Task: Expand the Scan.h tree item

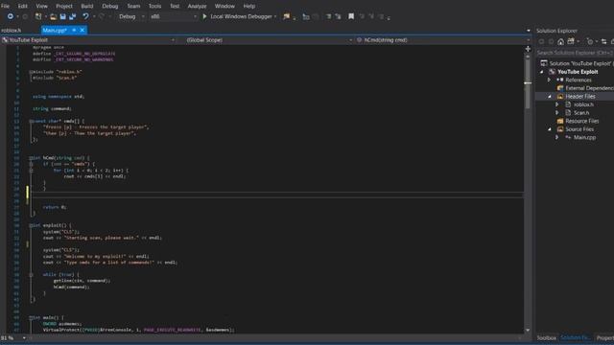Action: tap(557, 113)
